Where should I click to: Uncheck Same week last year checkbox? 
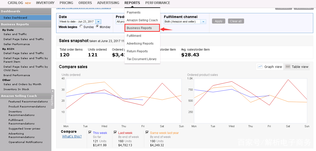click(x=147, y=132)
